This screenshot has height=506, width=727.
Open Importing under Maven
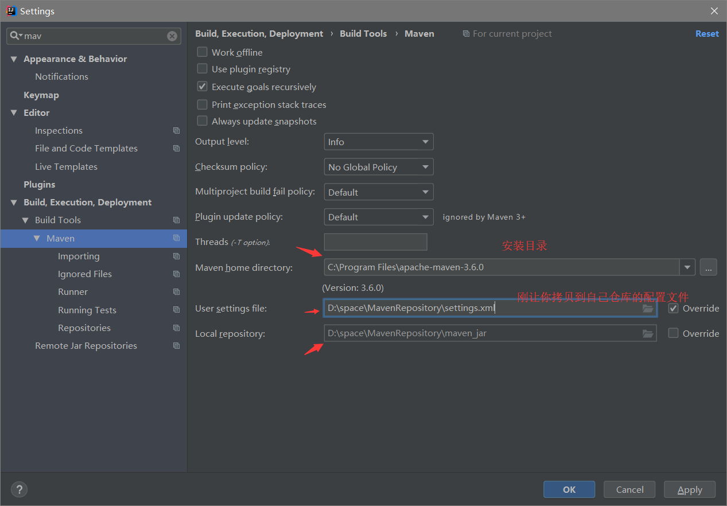79,256
